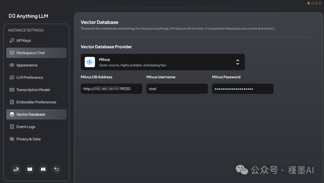Viewport: 324px width, 183px height.
Task: Open the Vector Database Provider dropdown
Action: coord(163,62)
